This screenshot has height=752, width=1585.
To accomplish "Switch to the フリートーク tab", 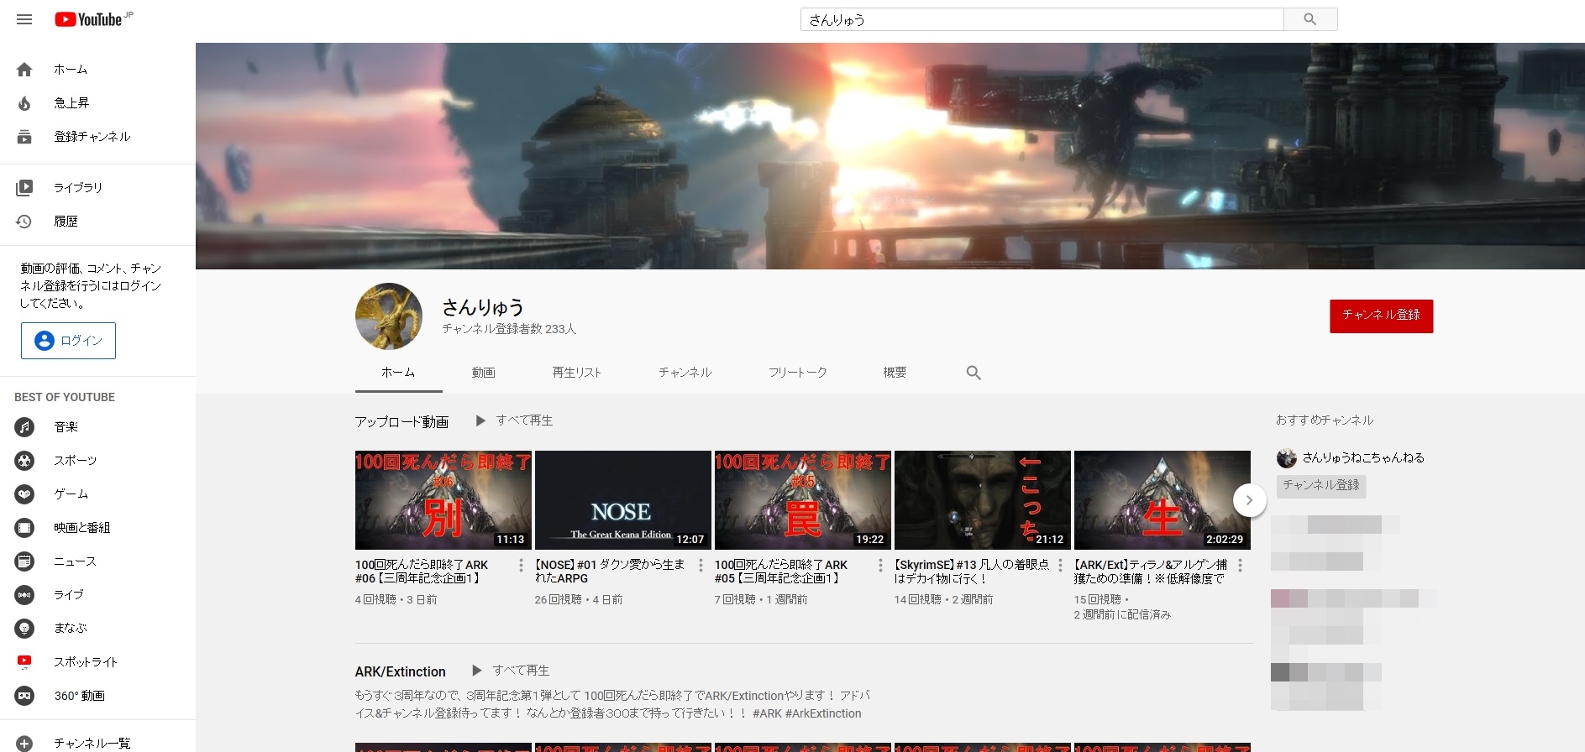I will (x=797, y=373).
